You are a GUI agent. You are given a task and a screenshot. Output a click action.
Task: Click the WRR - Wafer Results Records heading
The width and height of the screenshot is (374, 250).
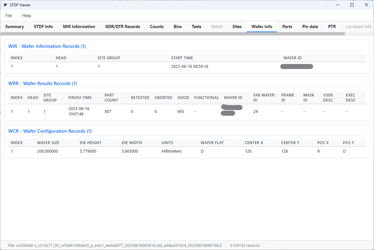click(43, 84)
